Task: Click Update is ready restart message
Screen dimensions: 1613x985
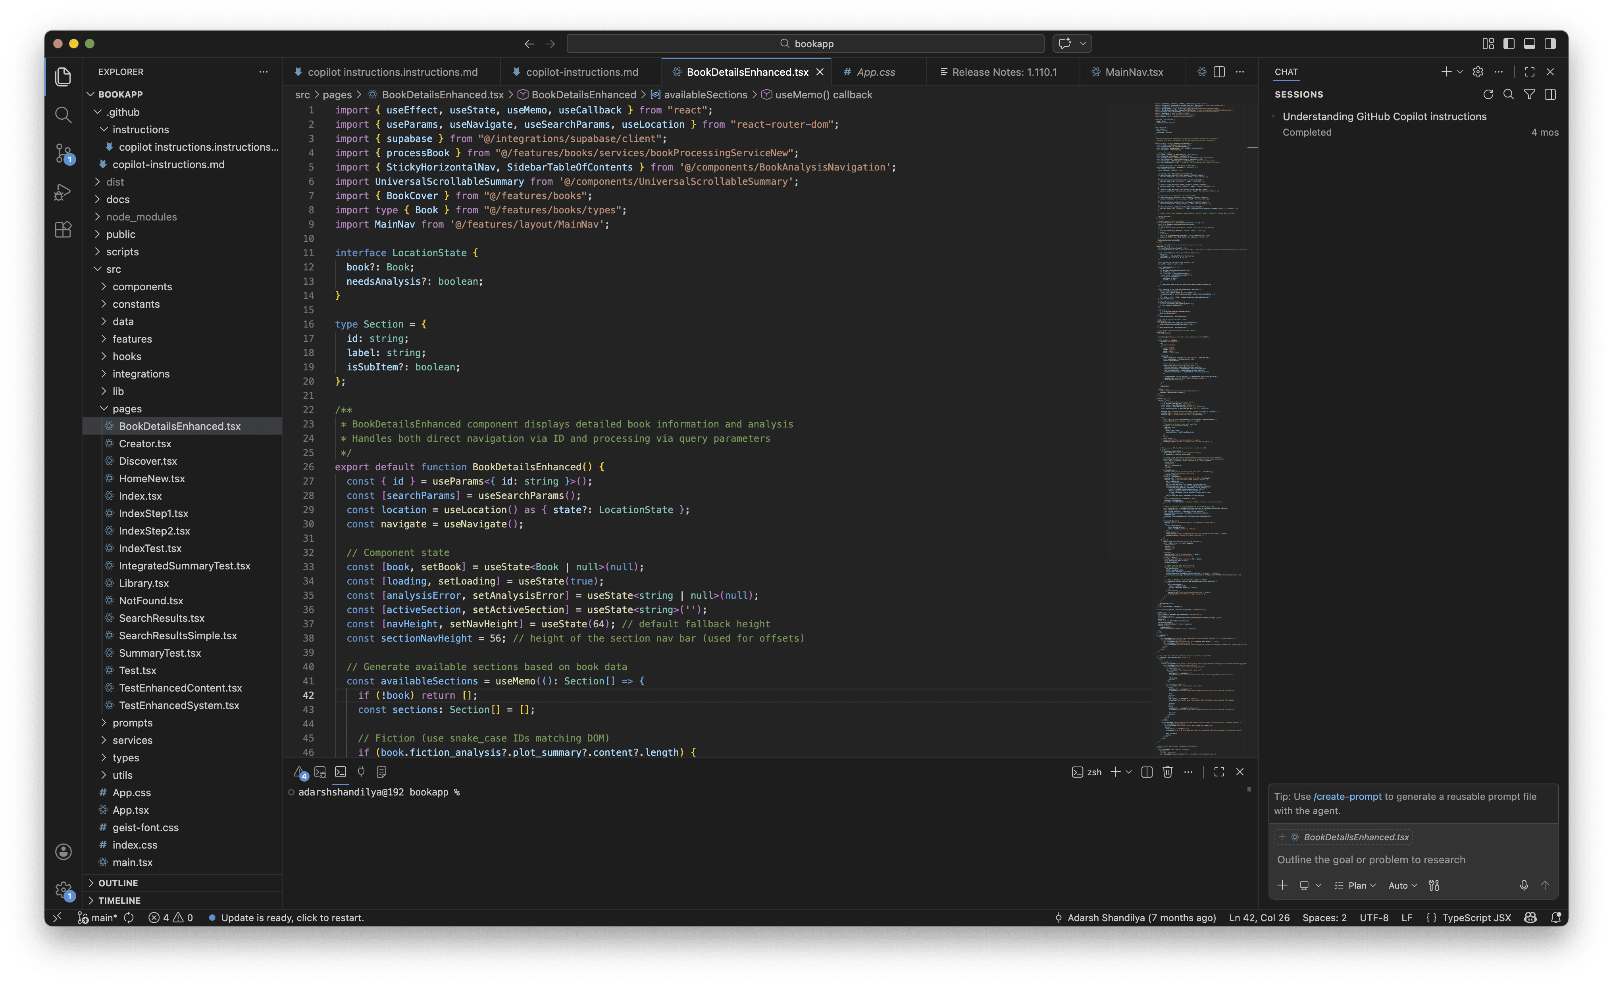Action: [292, 918]
